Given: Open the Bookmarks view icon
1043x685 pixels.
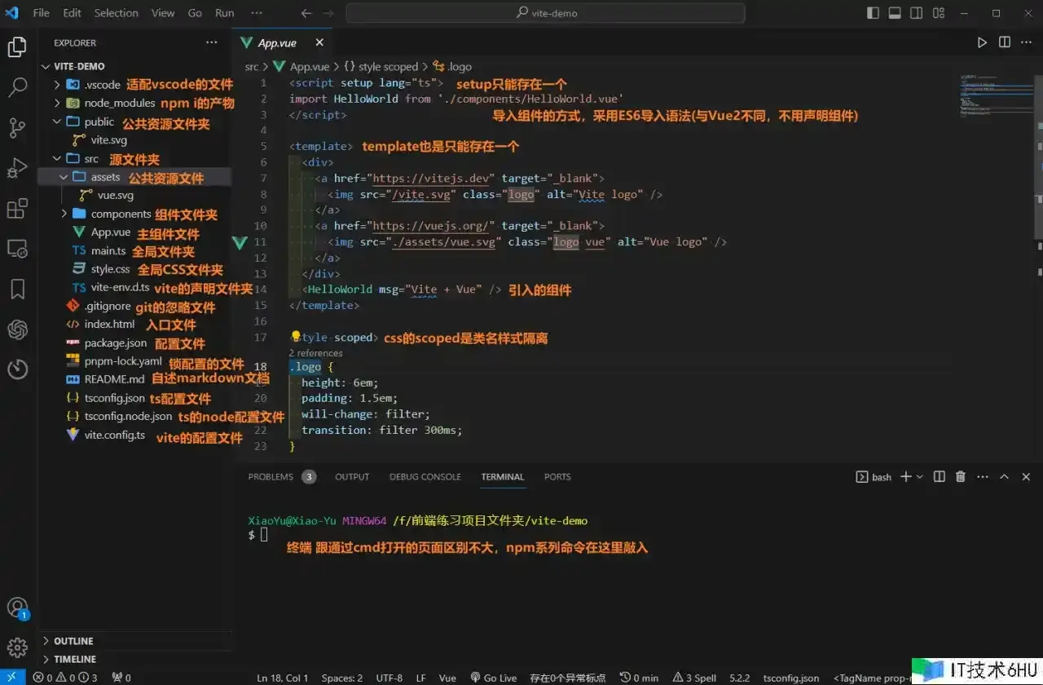Looking at the screenshot, I should point(17,289).
